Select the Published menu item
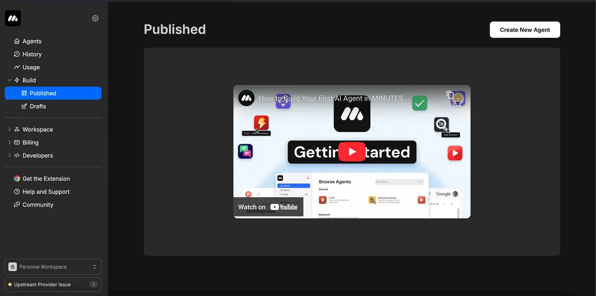This screenshot has width=596, height=296. click(x=53, y=93)
